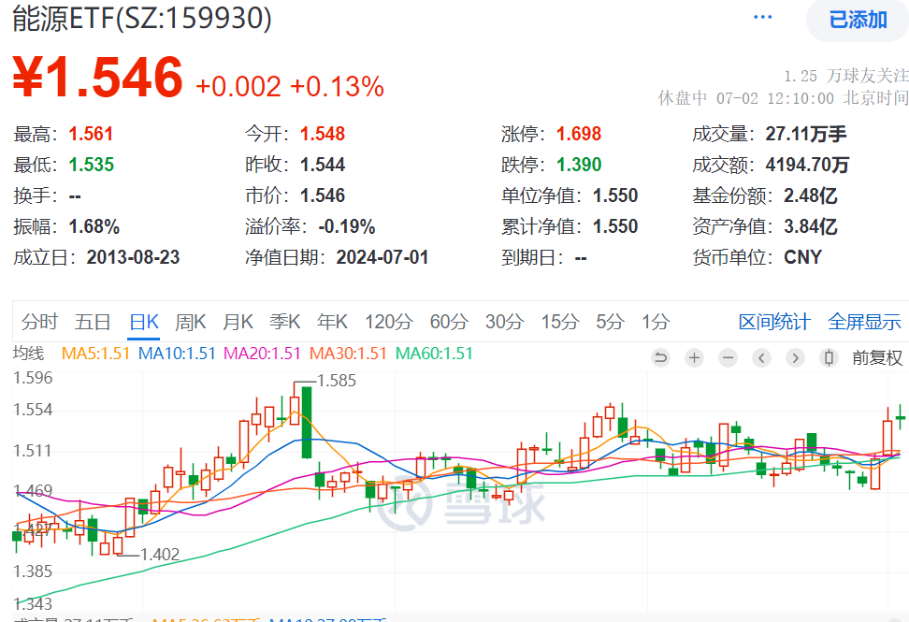This screenshot has width=909, height=622.
Task: Select the 日K tab
Action: click(x=144, y=321)
